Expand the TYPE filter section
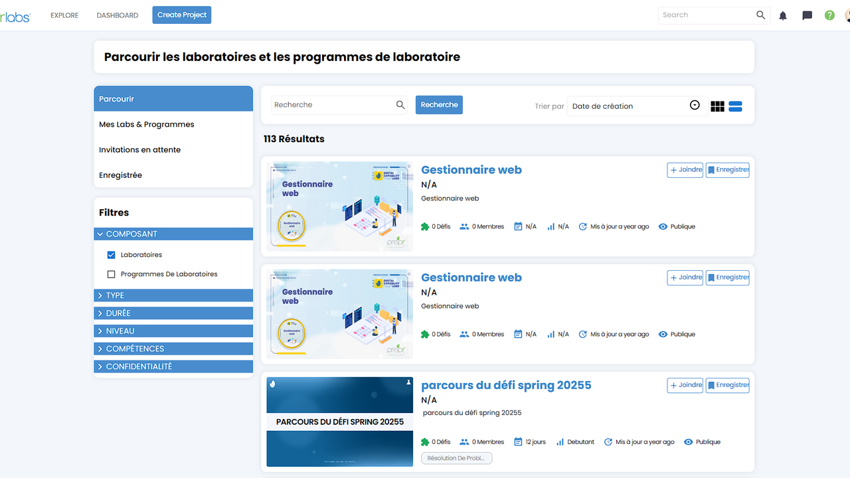850x478 pixels. coord(173,295)
